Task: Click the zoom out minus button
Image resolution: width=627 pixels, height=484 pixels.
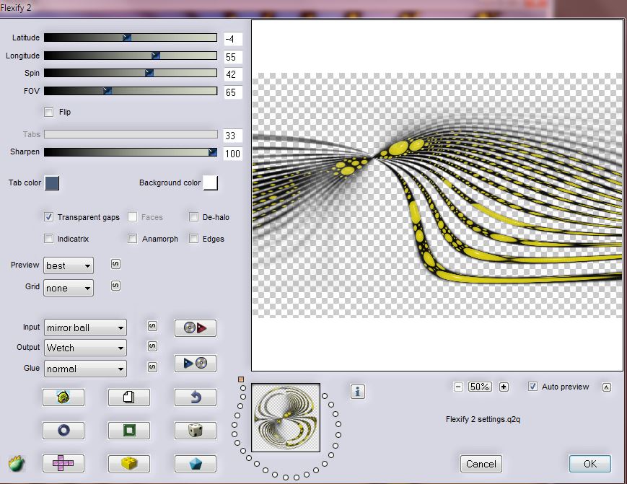Action: pos(458,387)
